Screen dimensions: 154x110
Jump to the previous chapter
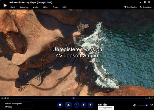[76, 105]
